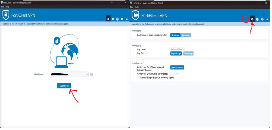
Task: Open exclamation notifications icon in right window
Action: tap(257, 19)
